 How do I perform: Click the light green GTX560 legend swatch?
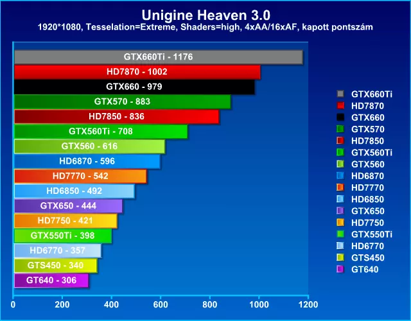[340, 164]
